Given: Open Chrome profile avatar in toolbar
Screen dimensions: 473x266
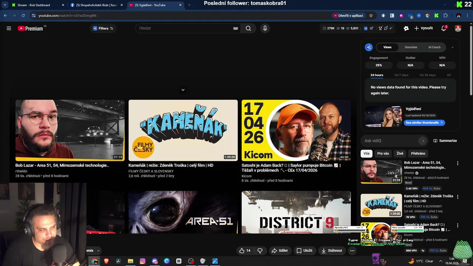Looking at the screenshot, I should [x=459, y=16].
